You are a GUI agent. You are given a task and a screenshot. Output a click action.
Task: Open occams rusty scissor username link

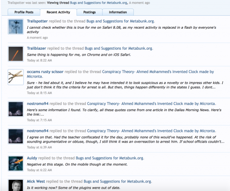tap(45, 72)
